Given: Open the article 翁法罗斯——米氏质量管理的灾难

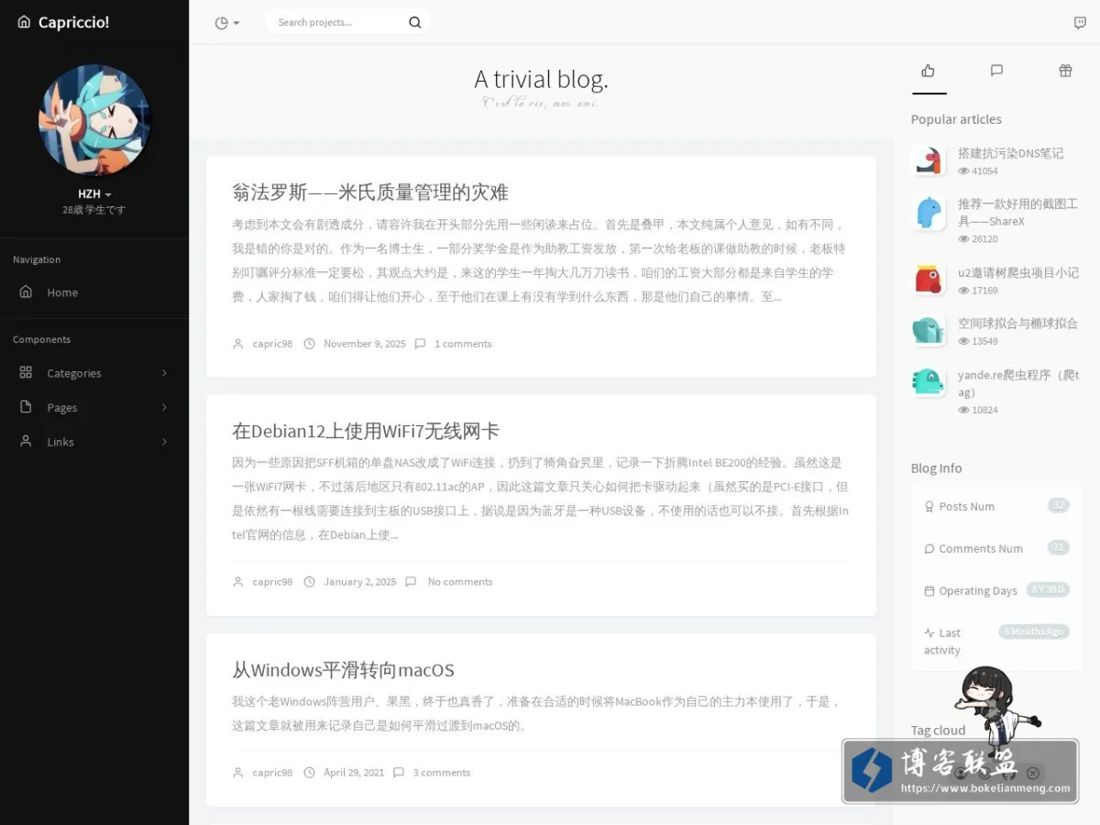Looking at the screenshot, I should pyautogui.click(x=370, y=192).
